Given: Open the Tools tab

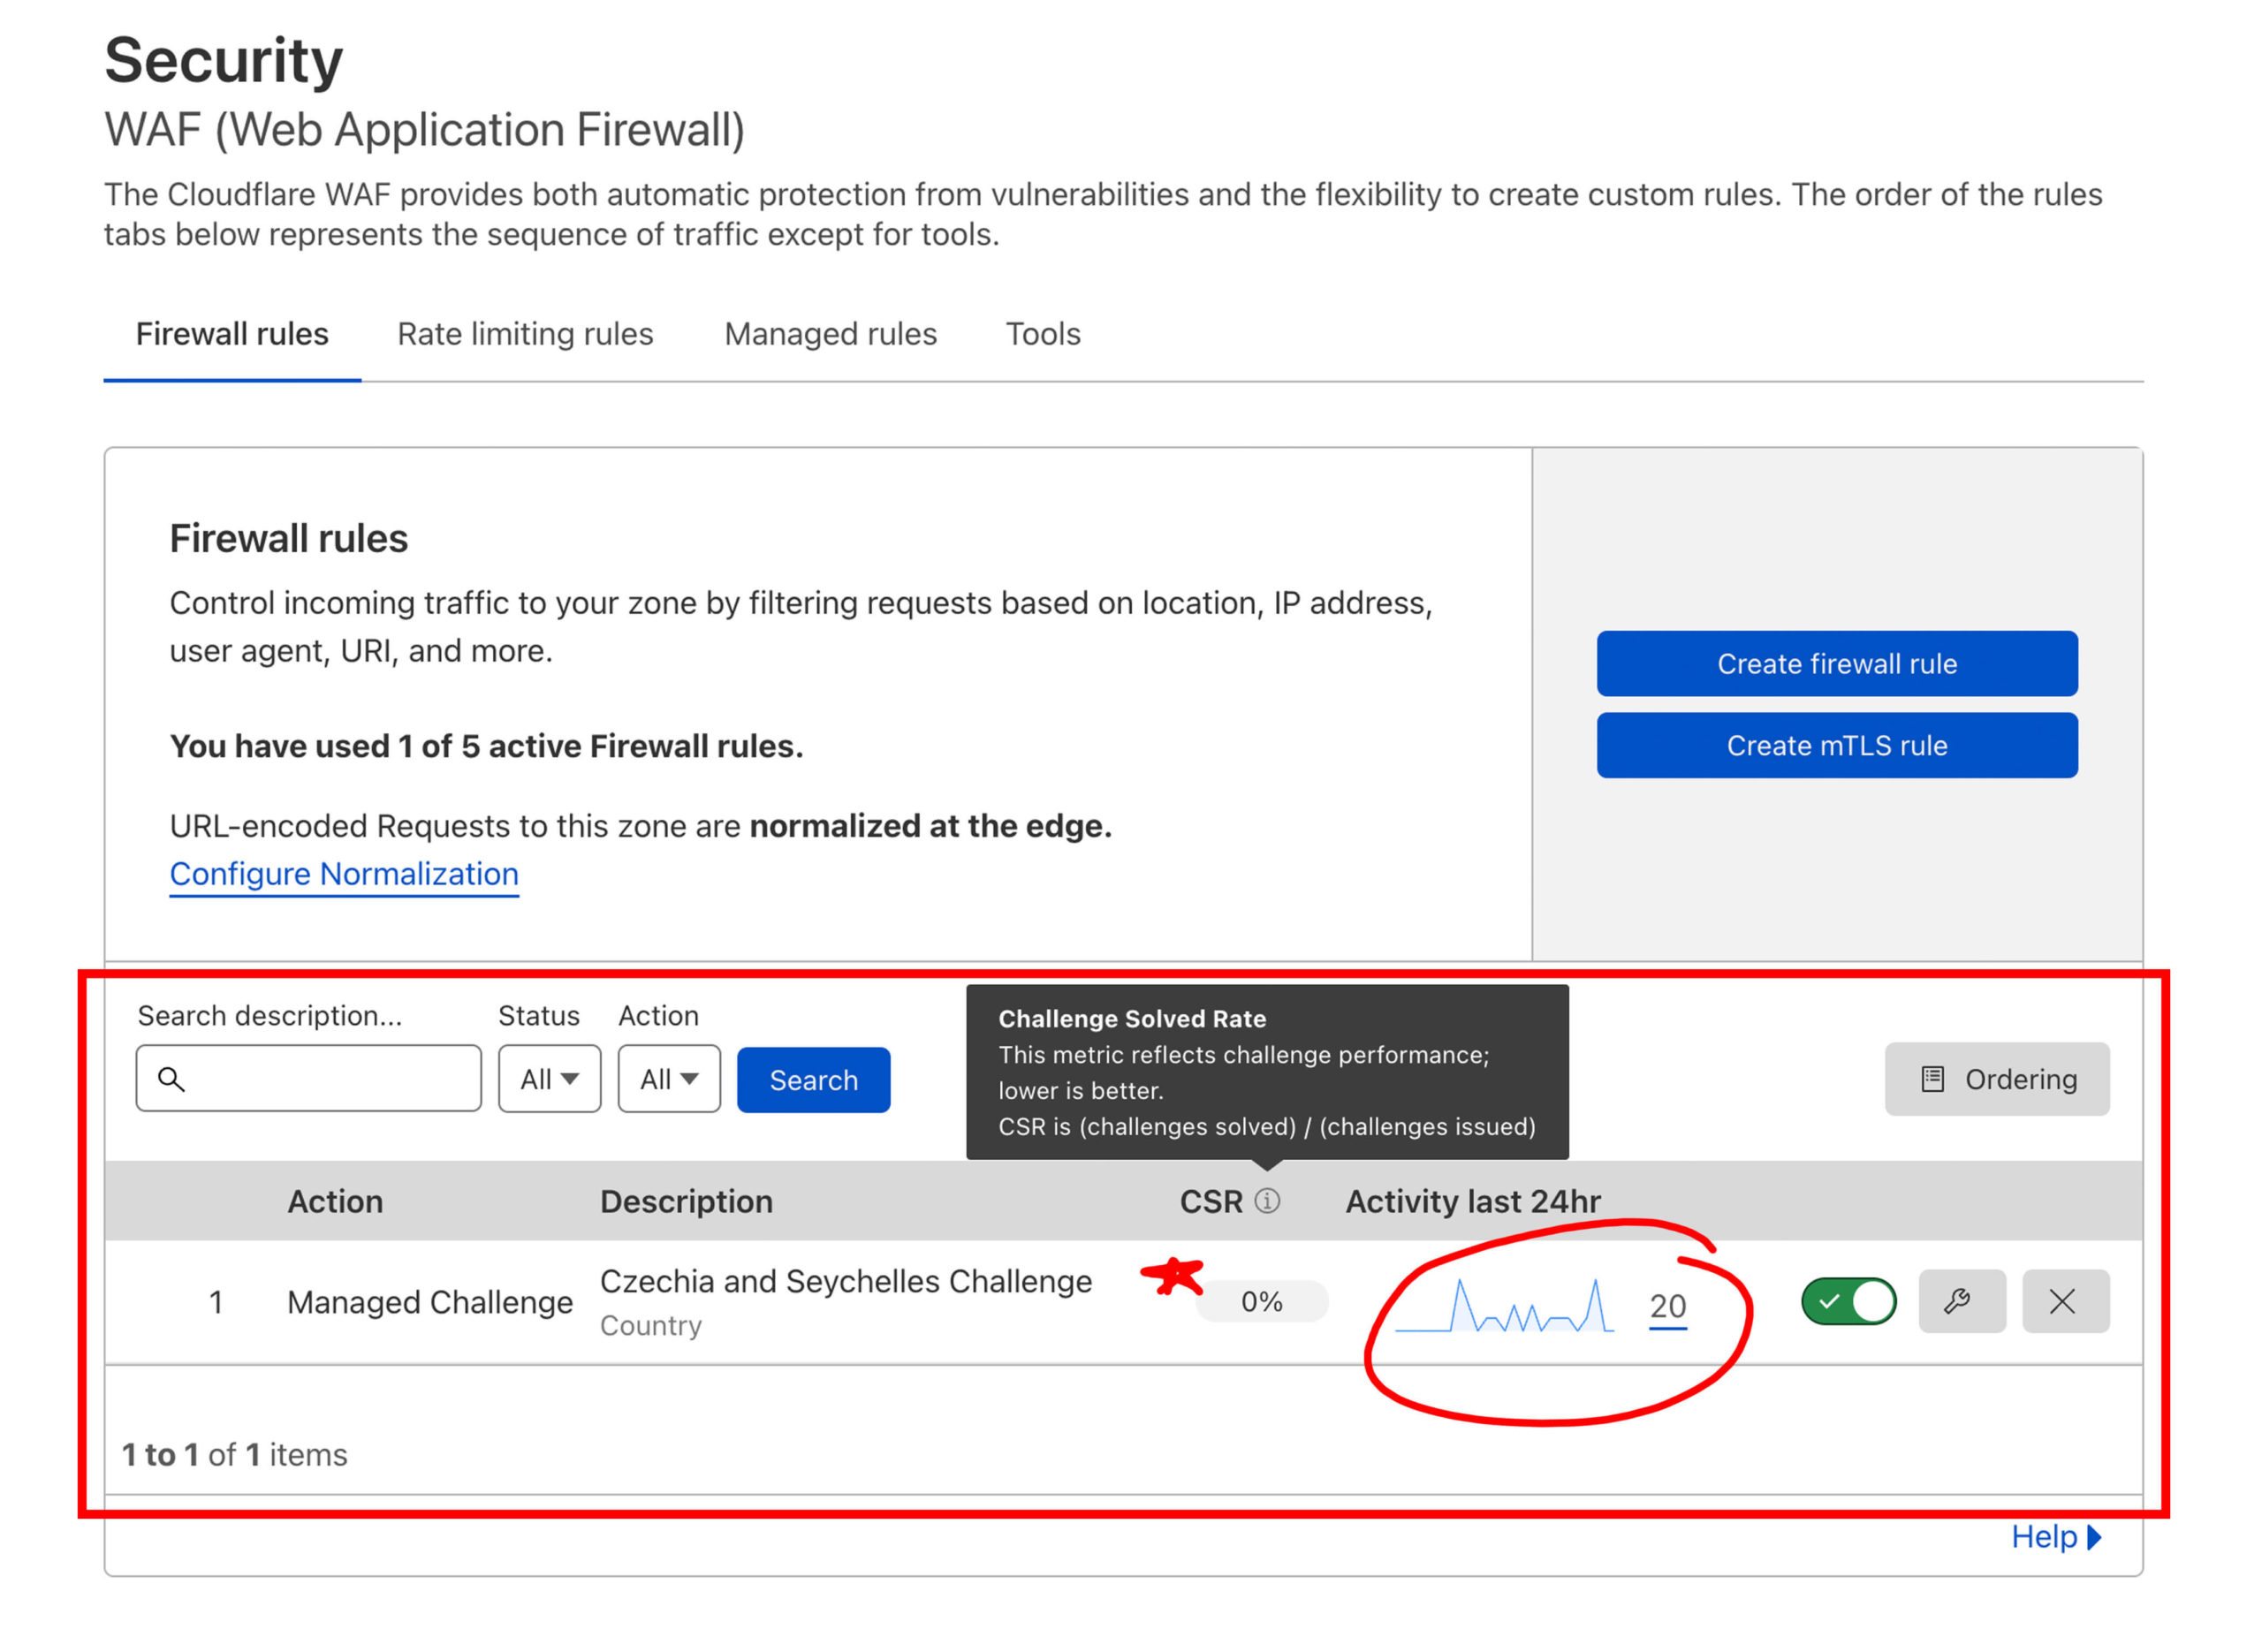Looking at the screenshot, I should point(1043,334).
